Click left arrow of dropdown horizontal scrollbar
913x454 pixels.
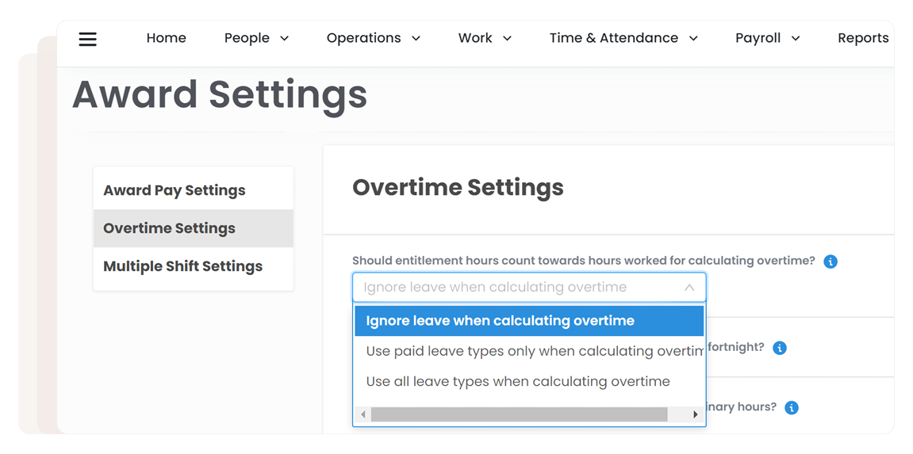(363, 414)
